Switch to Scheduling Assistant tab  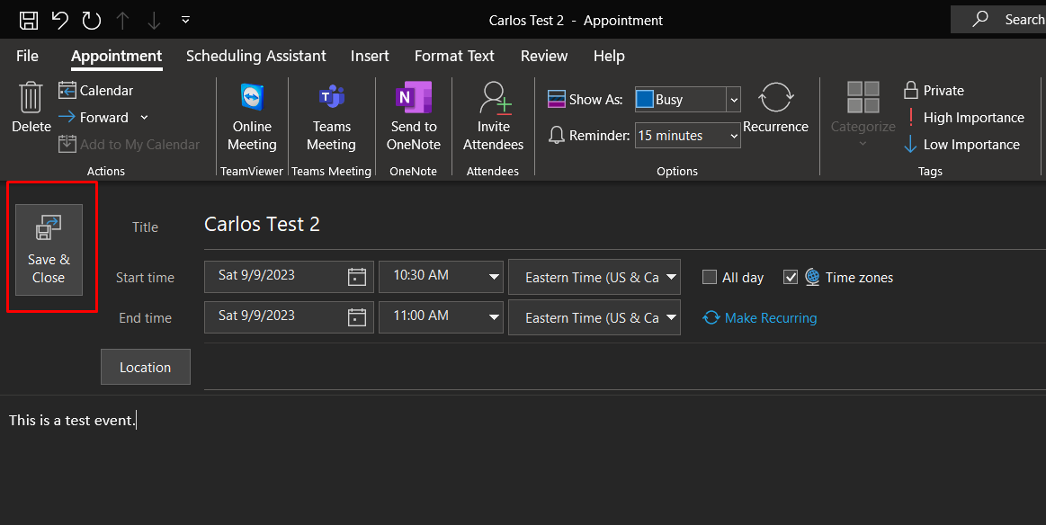tap(255, 56)
